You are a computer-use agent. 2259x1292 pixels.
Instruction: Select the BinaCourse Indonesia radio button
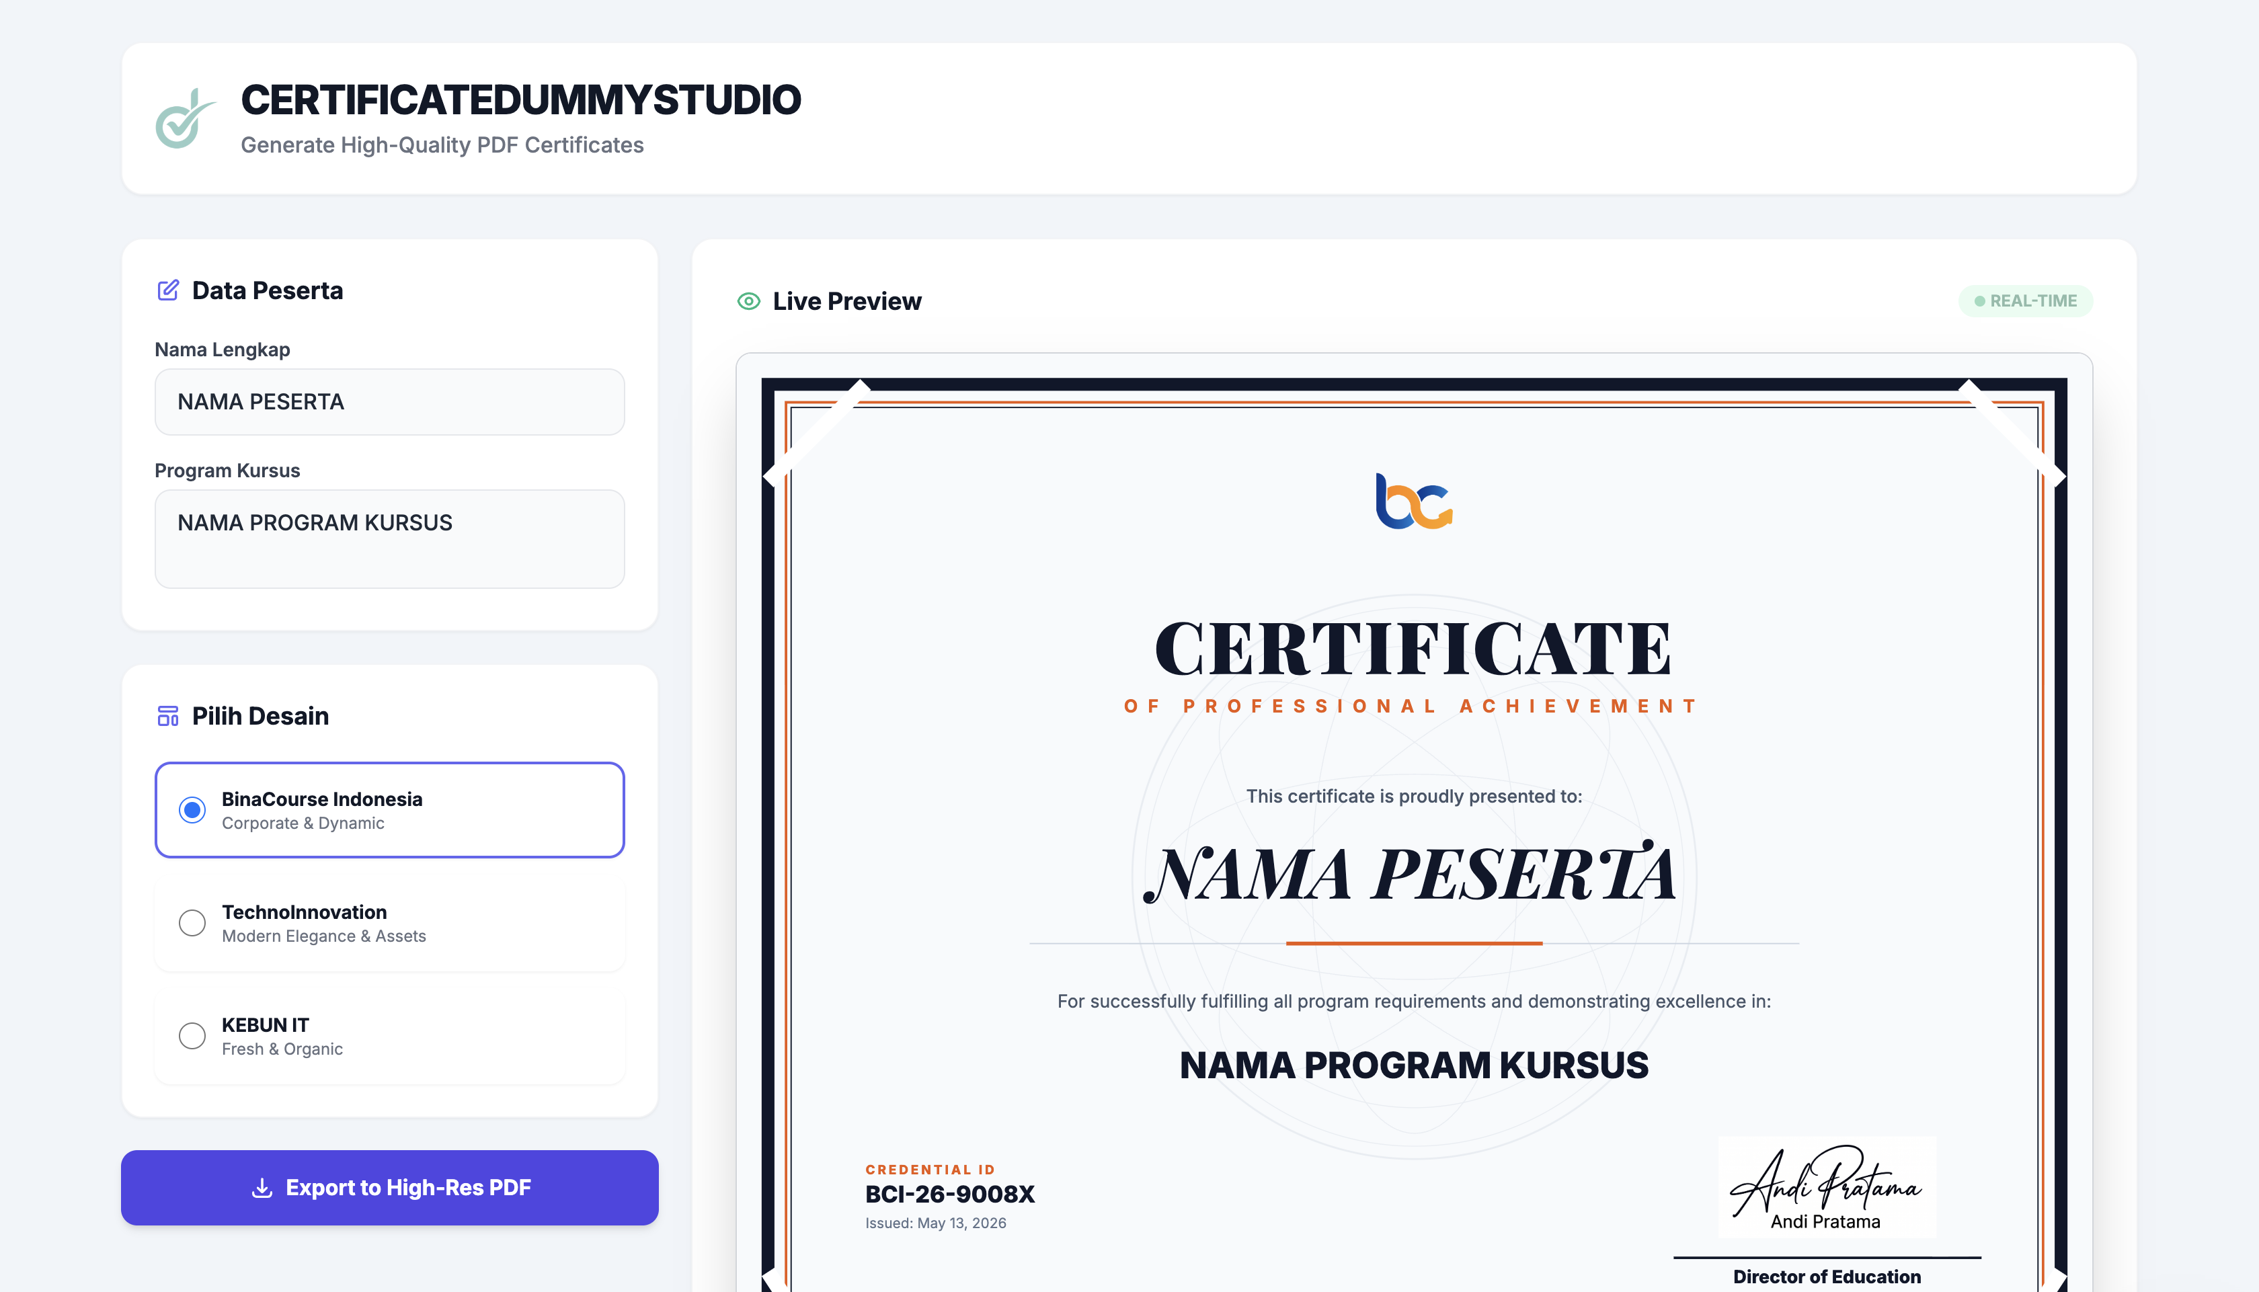[x=192, y=810]
